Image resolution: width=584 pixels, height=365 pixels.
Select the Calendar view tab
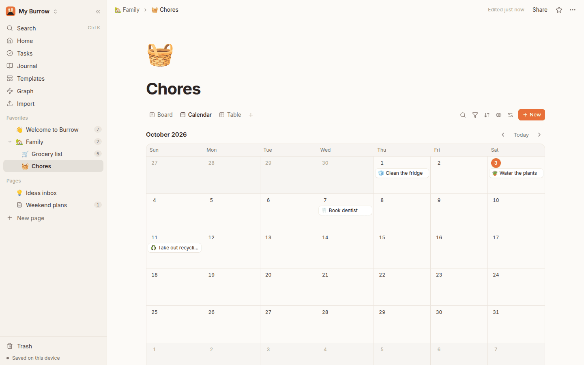[196, 115]
